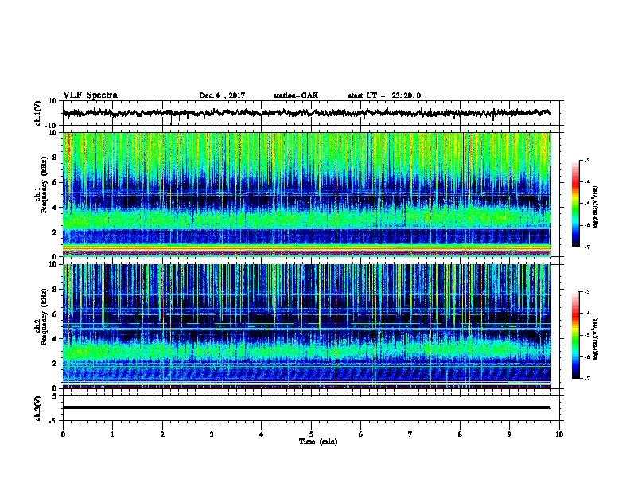The image size is (630, 487).
Task: Click the "-7" label on ch.1 color bar
Action: (x=586, y=247)
